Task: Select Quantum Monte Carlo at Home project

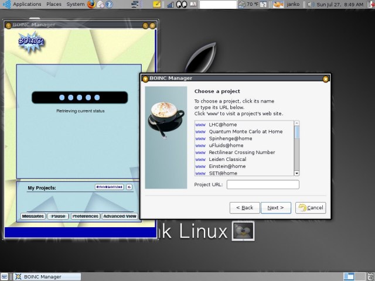Action: [246, 131]
